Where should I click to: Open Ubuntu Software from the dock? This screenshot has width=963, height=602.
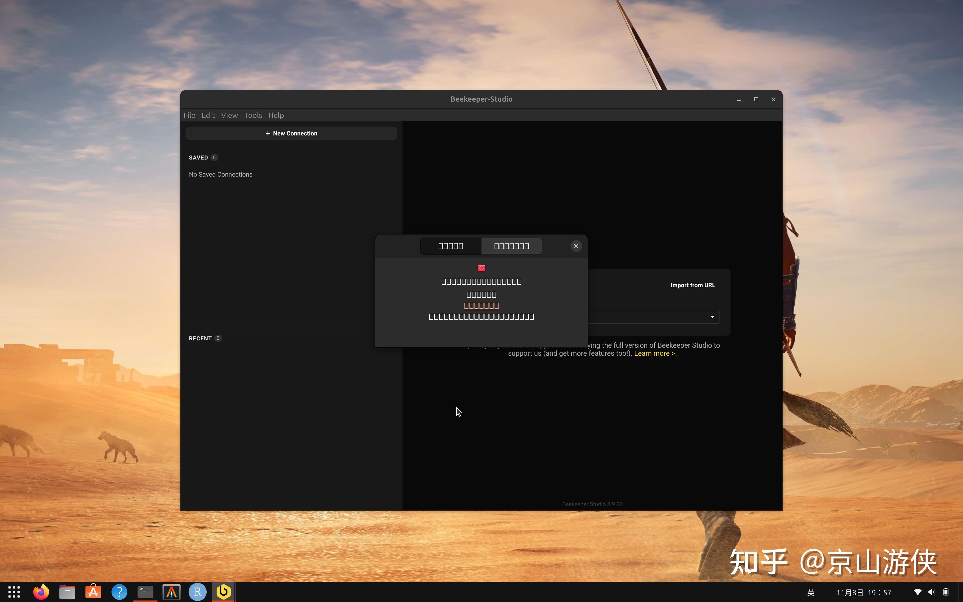[93, 592]
